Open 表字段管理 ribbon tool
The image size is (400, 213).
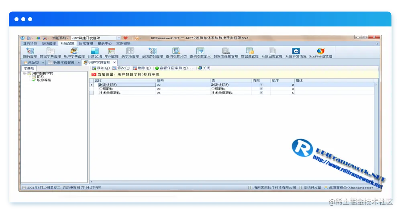(x=130, y=53)
